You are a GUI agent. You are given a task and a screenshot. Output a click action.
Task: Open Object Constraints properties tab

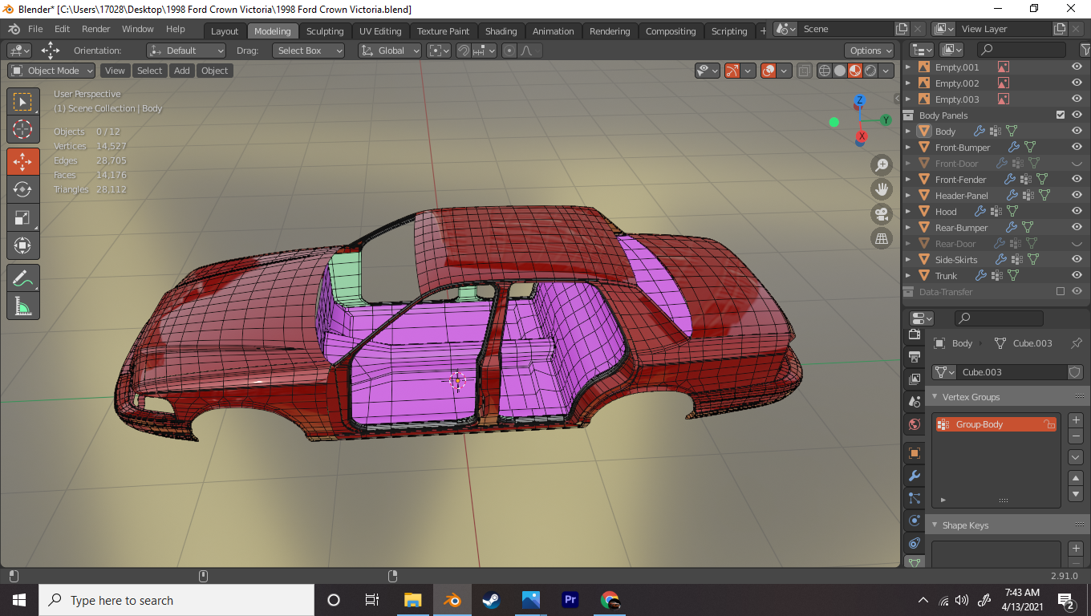point(914,543)
